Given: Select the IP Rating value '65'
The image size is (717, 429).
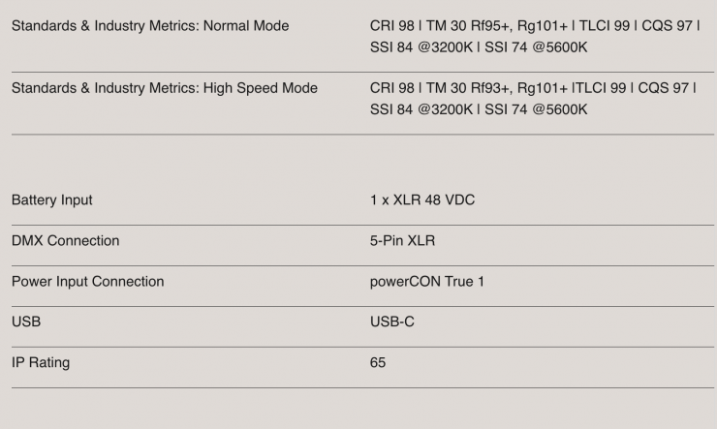Looking at the screenshot, I should (x=378, y=362).
